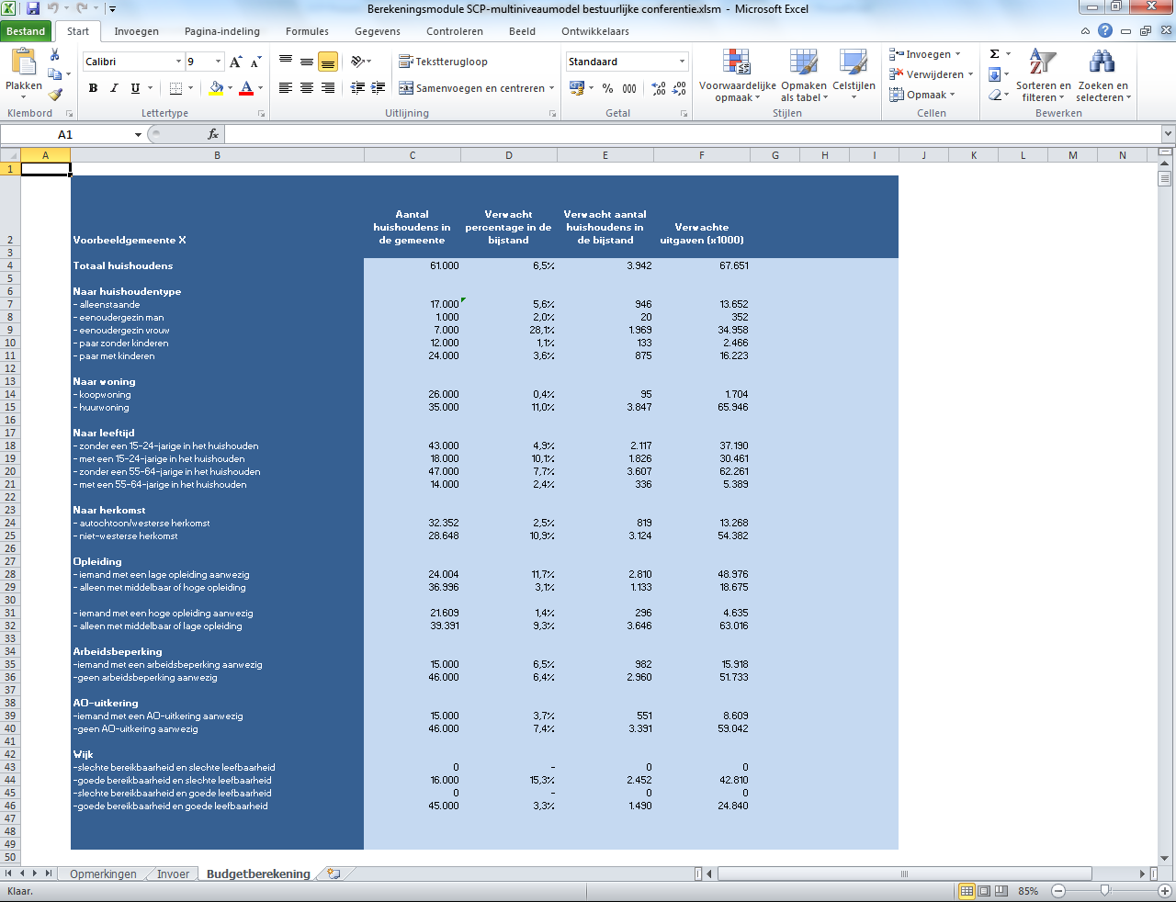Expand Samenvoegen en centreren dropdown arrow
The width and height of the screenshot is (1176, 902).
[551, 88]
